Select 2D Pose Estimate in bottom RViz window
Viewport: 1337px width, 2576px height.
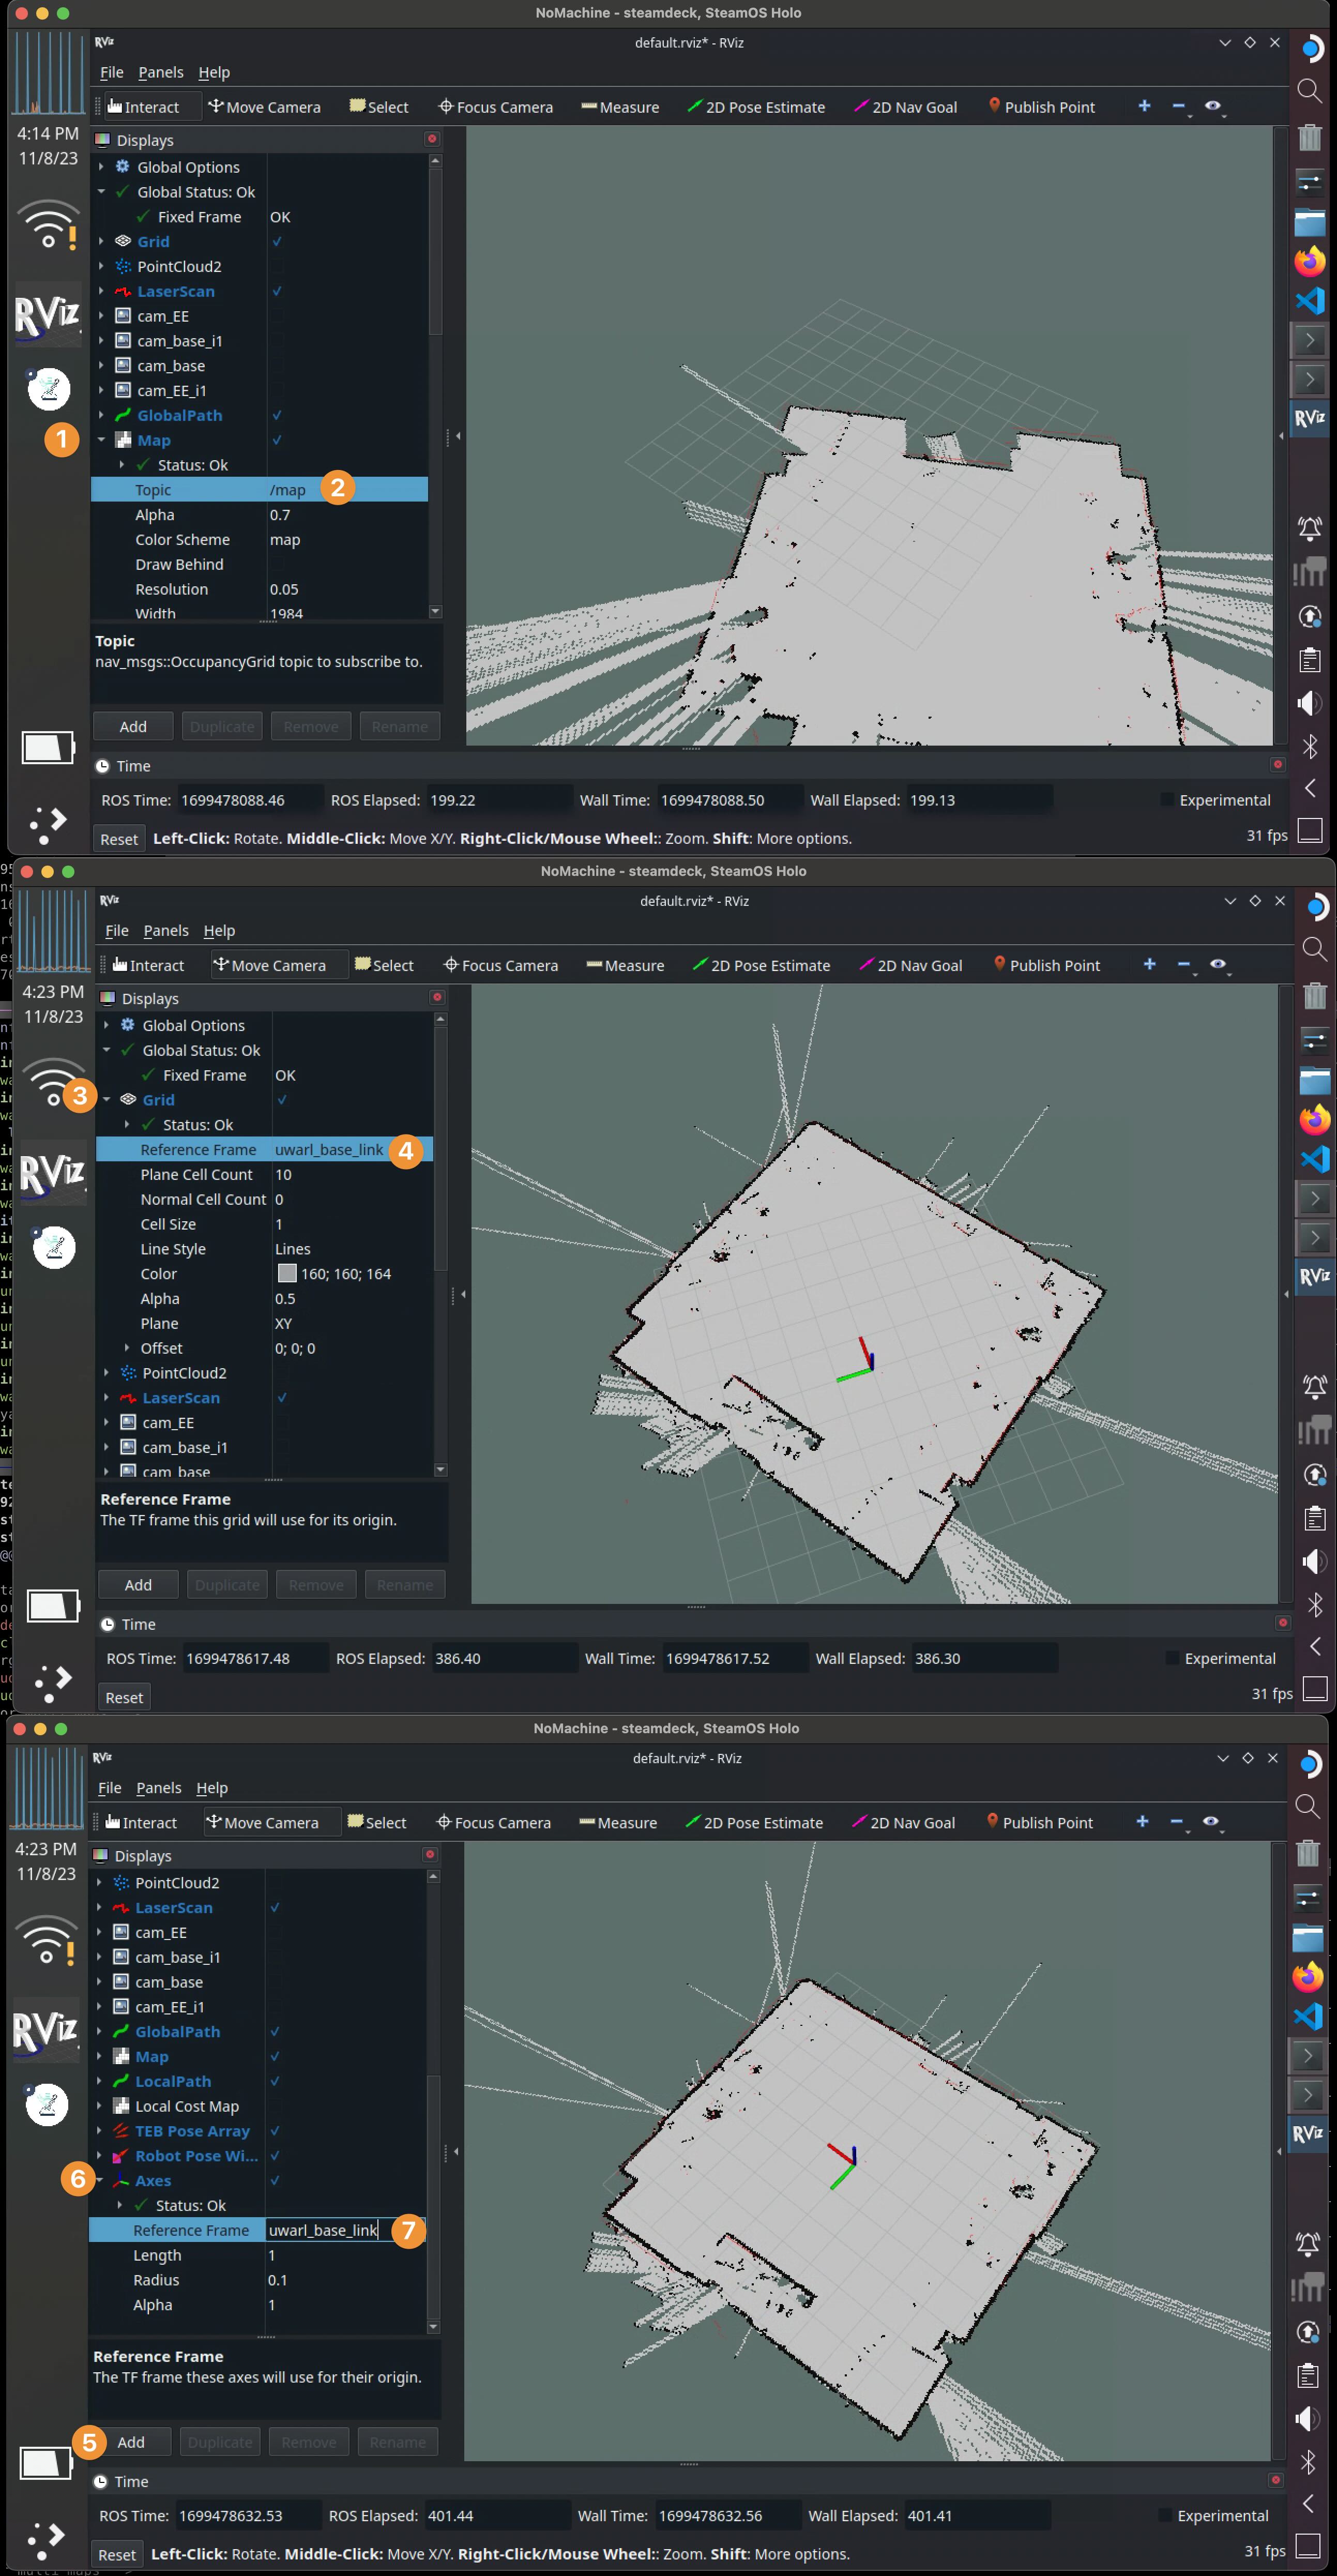coord(754,1822)
